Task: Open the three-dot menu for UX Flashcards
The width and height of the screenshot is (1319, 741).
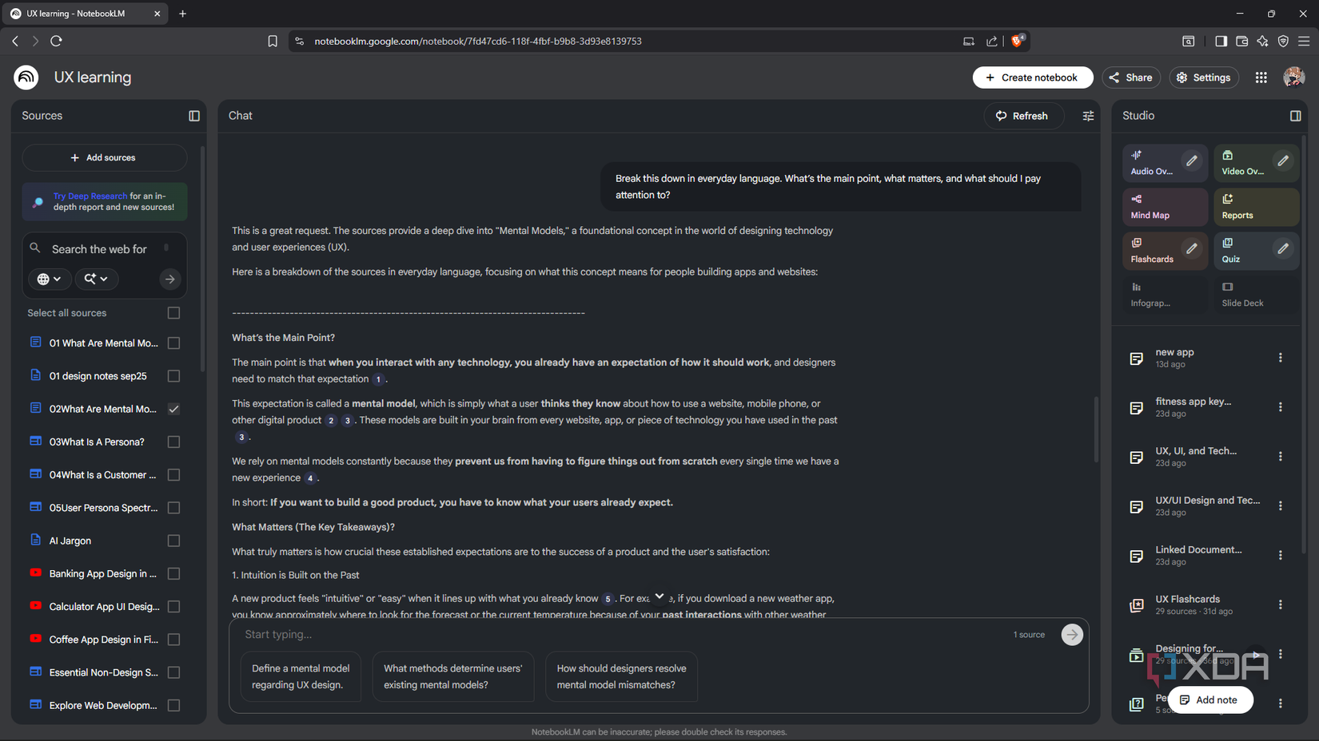Action: [x=1281, y=604]
